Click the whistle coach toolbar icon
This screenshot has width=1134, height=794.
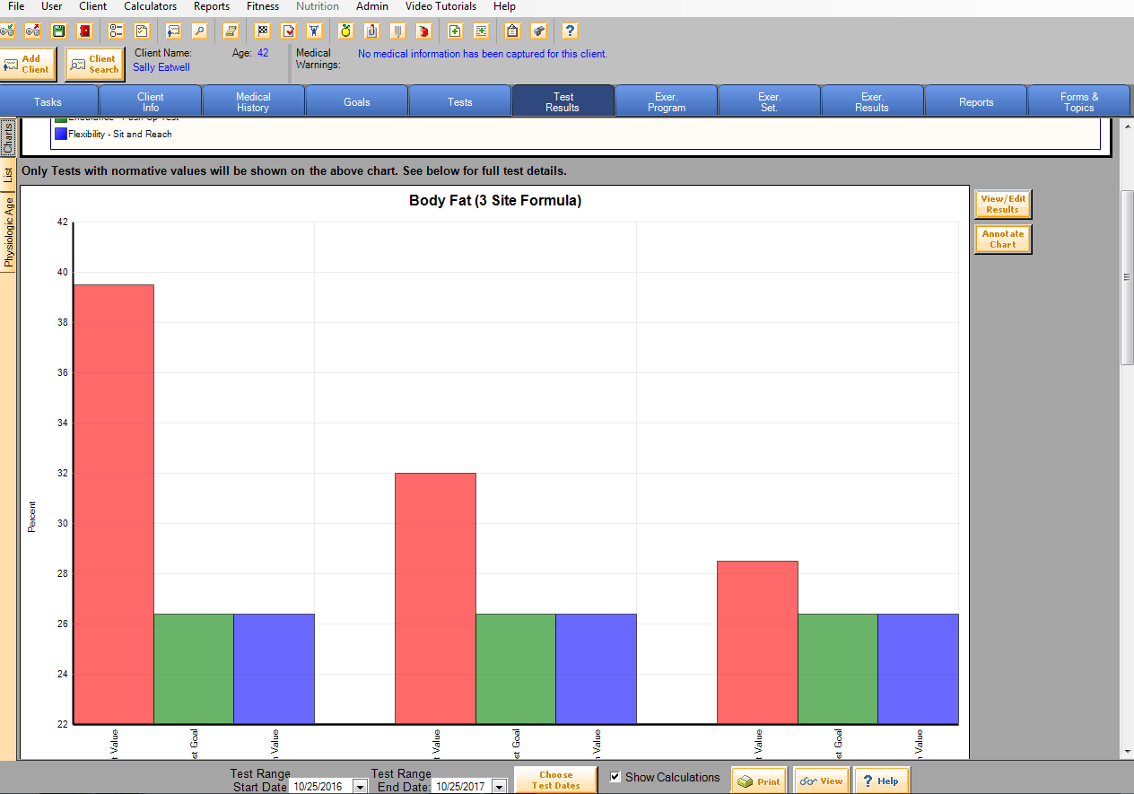pyautogui.click(x=538, y=31)
